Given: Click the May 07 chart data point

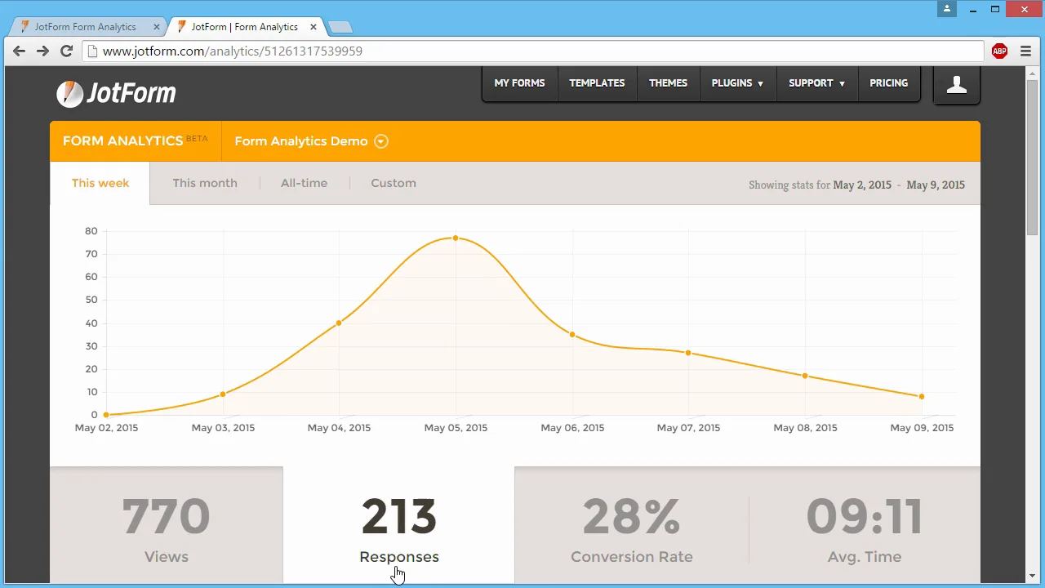Looking at the screenshot, I should 688,353.
